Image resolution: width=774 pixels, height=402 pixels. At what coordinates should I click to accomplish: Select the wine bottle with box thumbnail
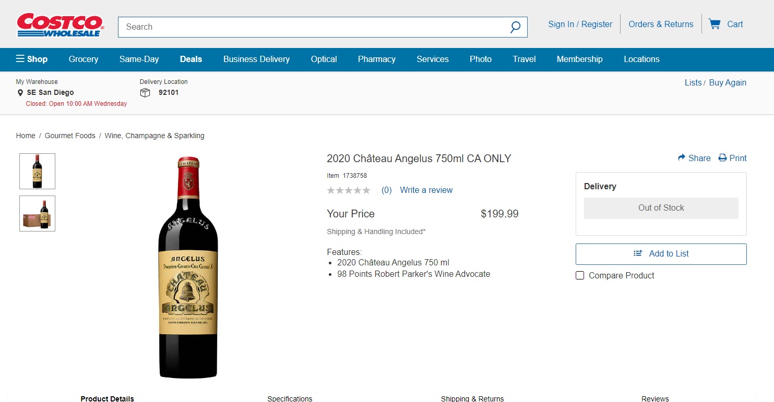(37, 213)
